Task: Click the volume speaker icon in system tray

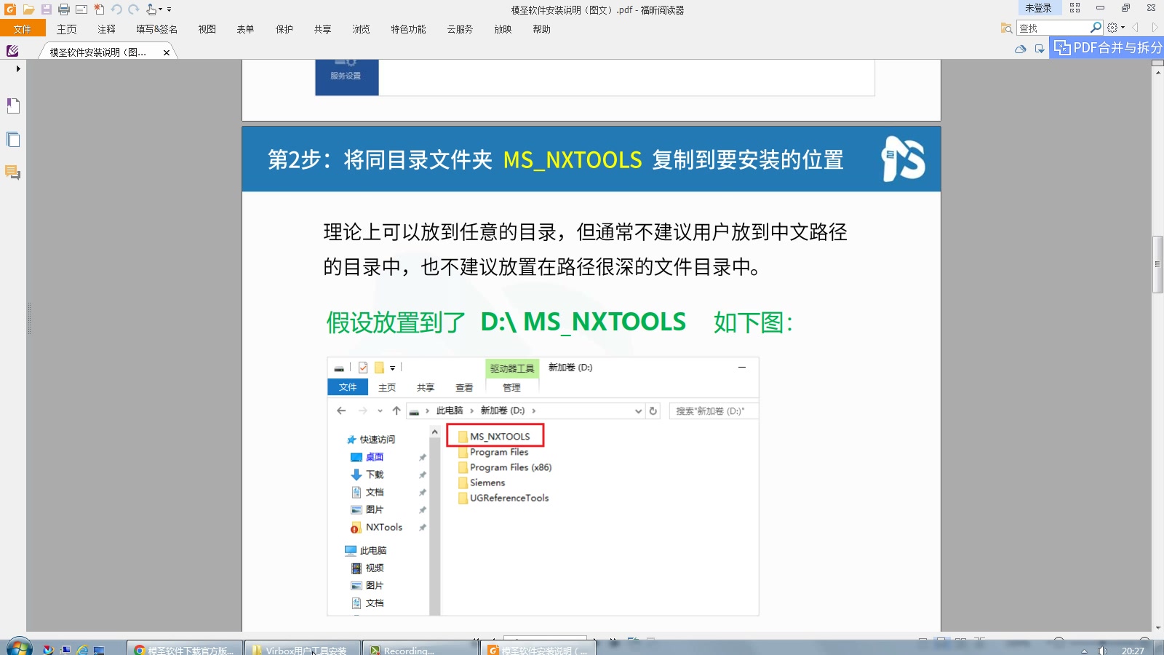Action: (x=1102, y=650)
